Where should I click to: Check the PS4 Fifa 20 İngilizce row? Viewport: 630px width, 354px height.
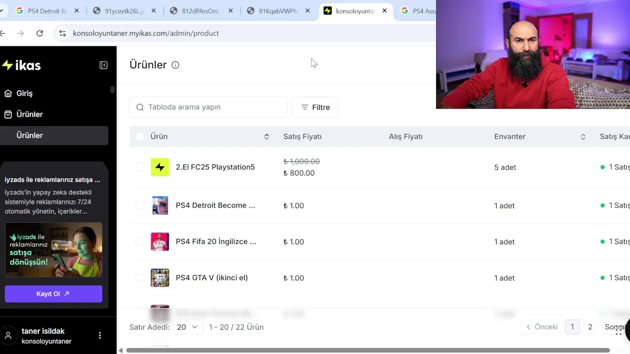(x=140, y=241)
